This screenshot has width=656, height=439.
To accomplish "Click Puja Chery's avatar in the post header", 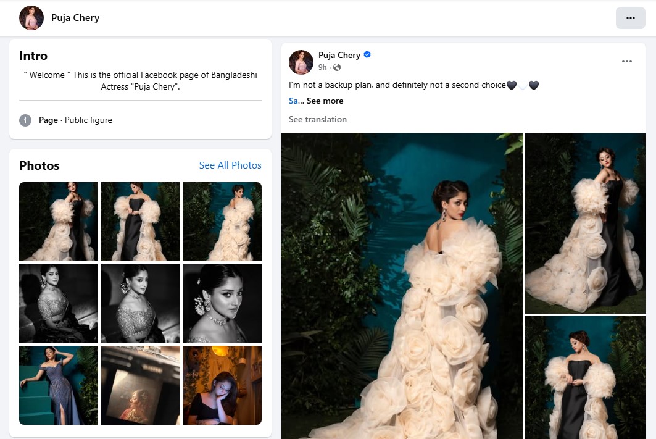I will point(301,62).
